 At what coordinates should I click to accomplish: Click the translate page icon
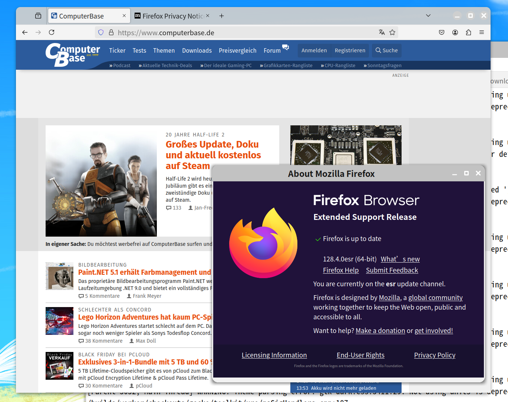coord(382,32)
